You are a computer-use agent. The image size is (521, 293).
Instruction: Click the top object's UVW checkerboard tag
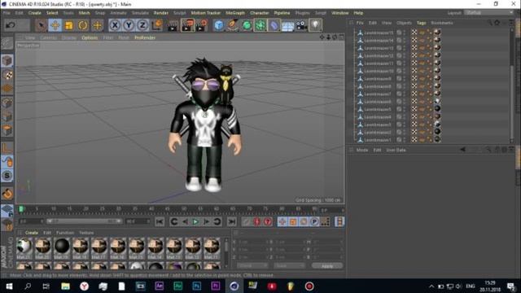click(x=414, y=33)
